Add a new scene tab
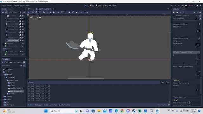203x114 pixels. coord(54,9)
